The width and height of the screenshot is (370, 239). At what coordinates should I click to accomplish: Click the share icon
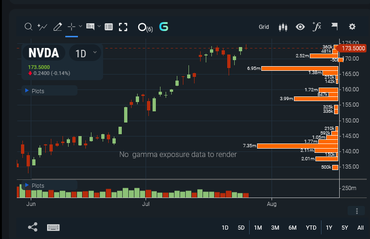coord(33,227)
